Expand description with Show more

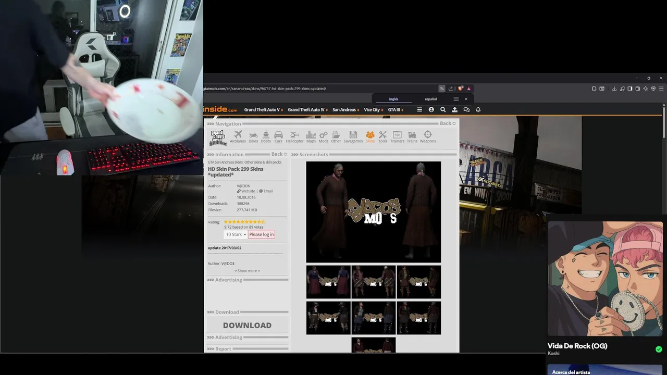pyautogui.click(x=248, y=271)
